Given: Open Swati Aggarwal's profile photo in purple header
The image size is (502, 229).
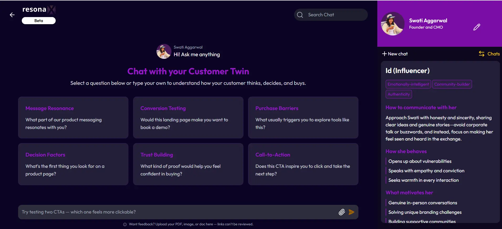Looking at the screenshot, I should tap(393, 24).
